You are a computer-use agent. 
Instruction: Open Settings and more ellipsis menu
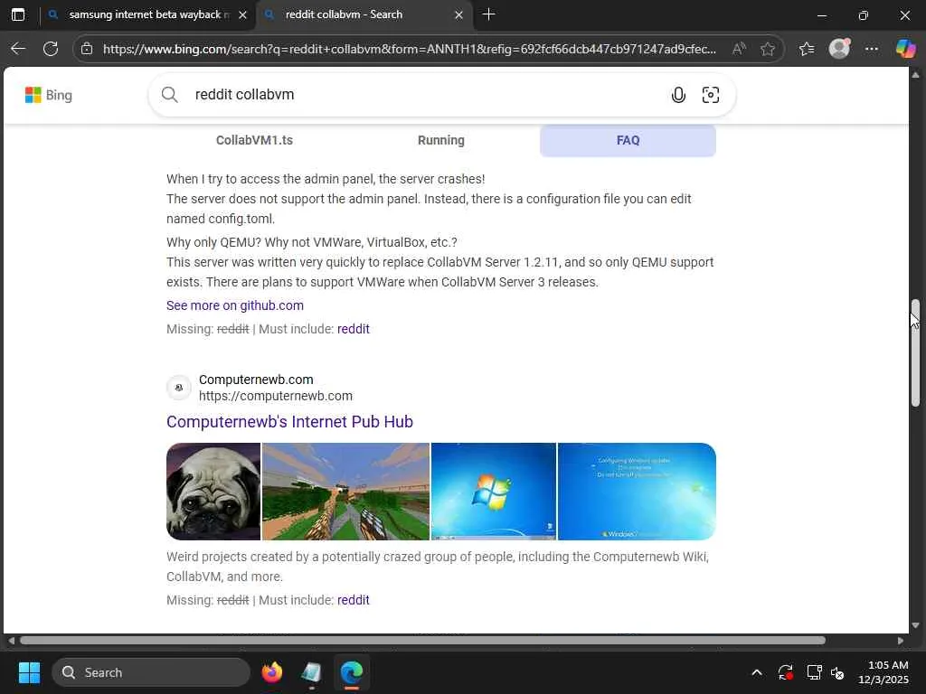[872, 49]
